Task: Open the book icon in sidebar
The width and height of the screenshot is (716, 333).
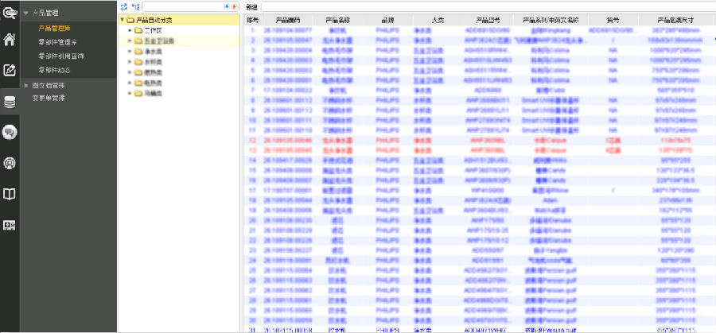Action: pyautogui.click(x=10, y=194)
